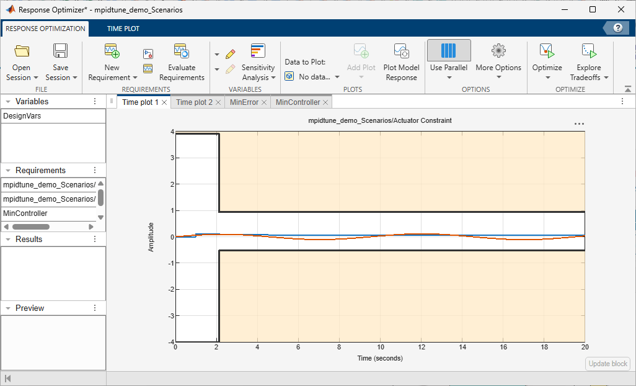The height and width of the screenshot is (386, 636).
Task: Click the Requirements list scroll-down arrow
Action: pos(101,217)
